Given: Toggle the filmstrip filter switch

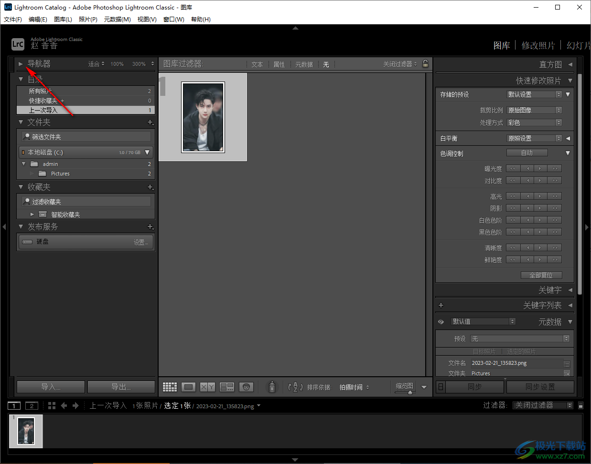Looking at the screenshot, I should [x=580, y=405].
